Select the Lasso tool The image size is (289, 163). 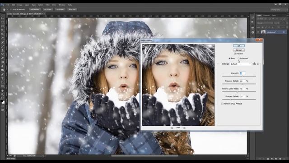(x=2, y=26)
